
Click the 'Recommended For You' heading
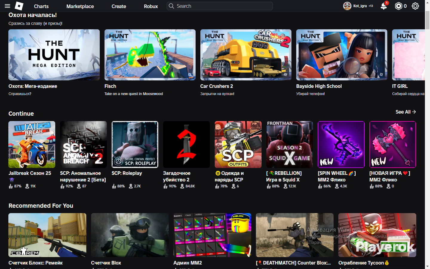pos(41,206)
